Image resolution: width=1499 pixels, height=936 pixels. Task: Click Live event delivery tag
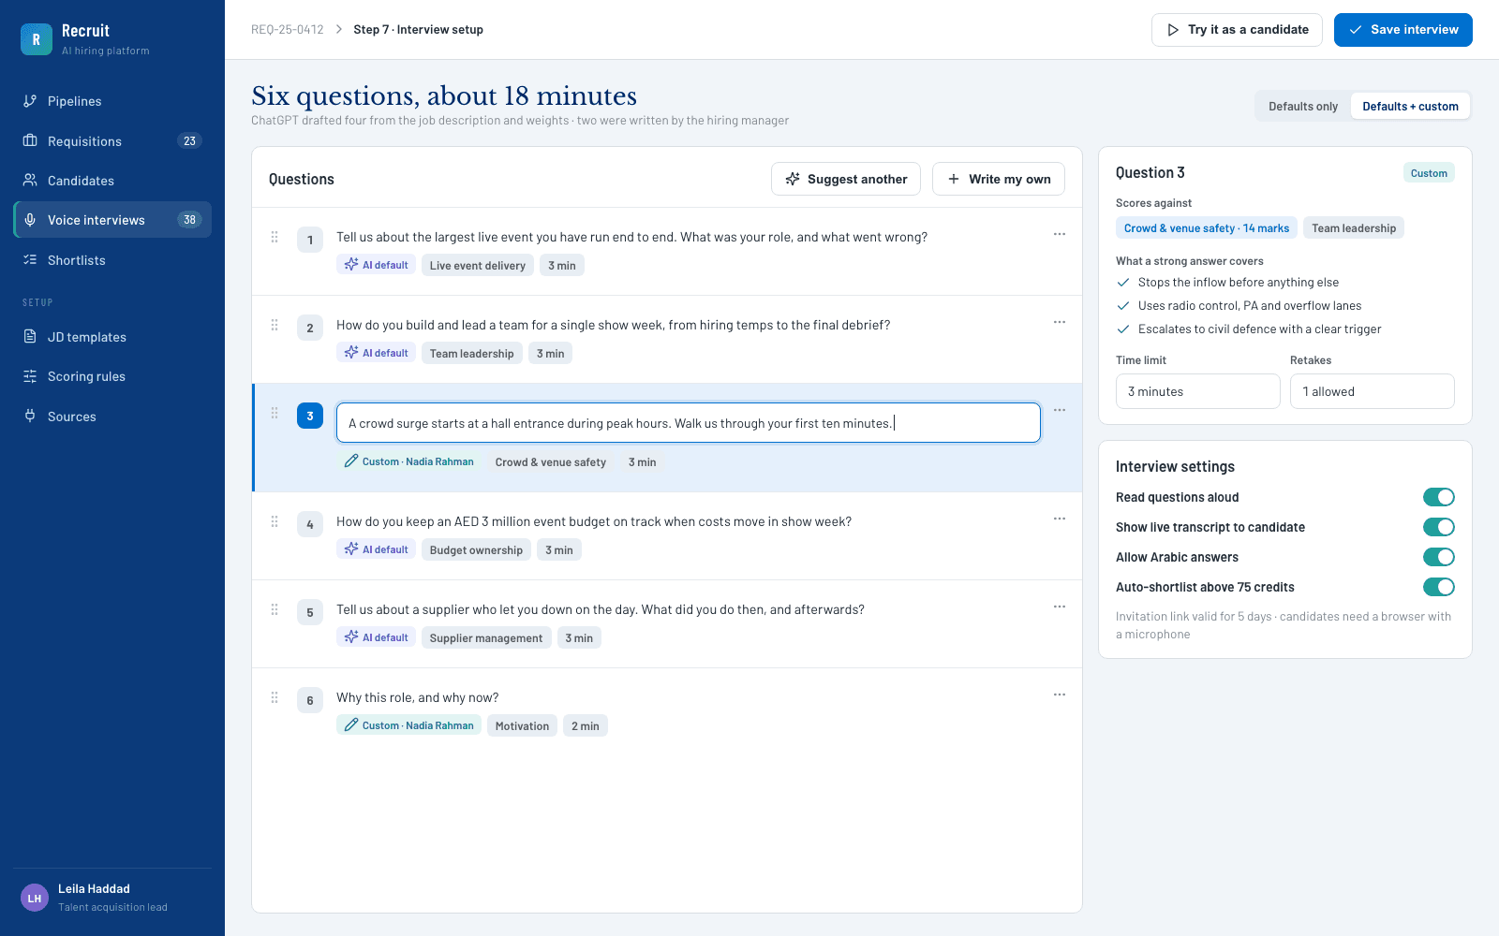[478, 266]
